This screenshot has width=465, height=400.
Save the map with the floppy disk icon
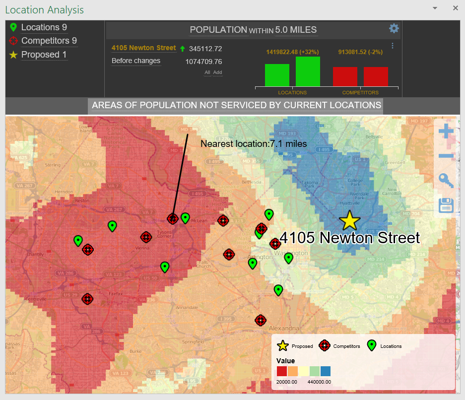coord(446,205)
